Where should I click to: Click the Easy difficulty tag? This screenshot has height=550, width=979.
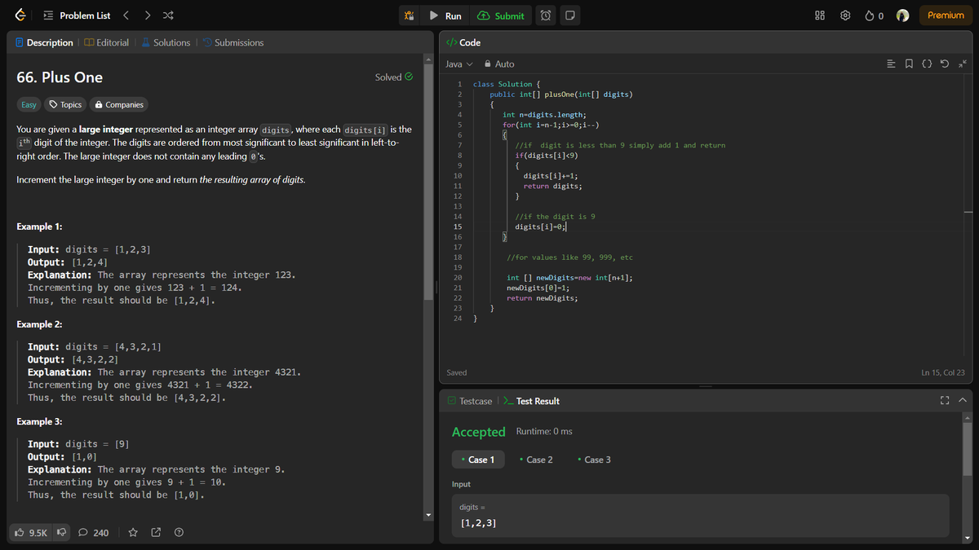[x=29, y=104]
